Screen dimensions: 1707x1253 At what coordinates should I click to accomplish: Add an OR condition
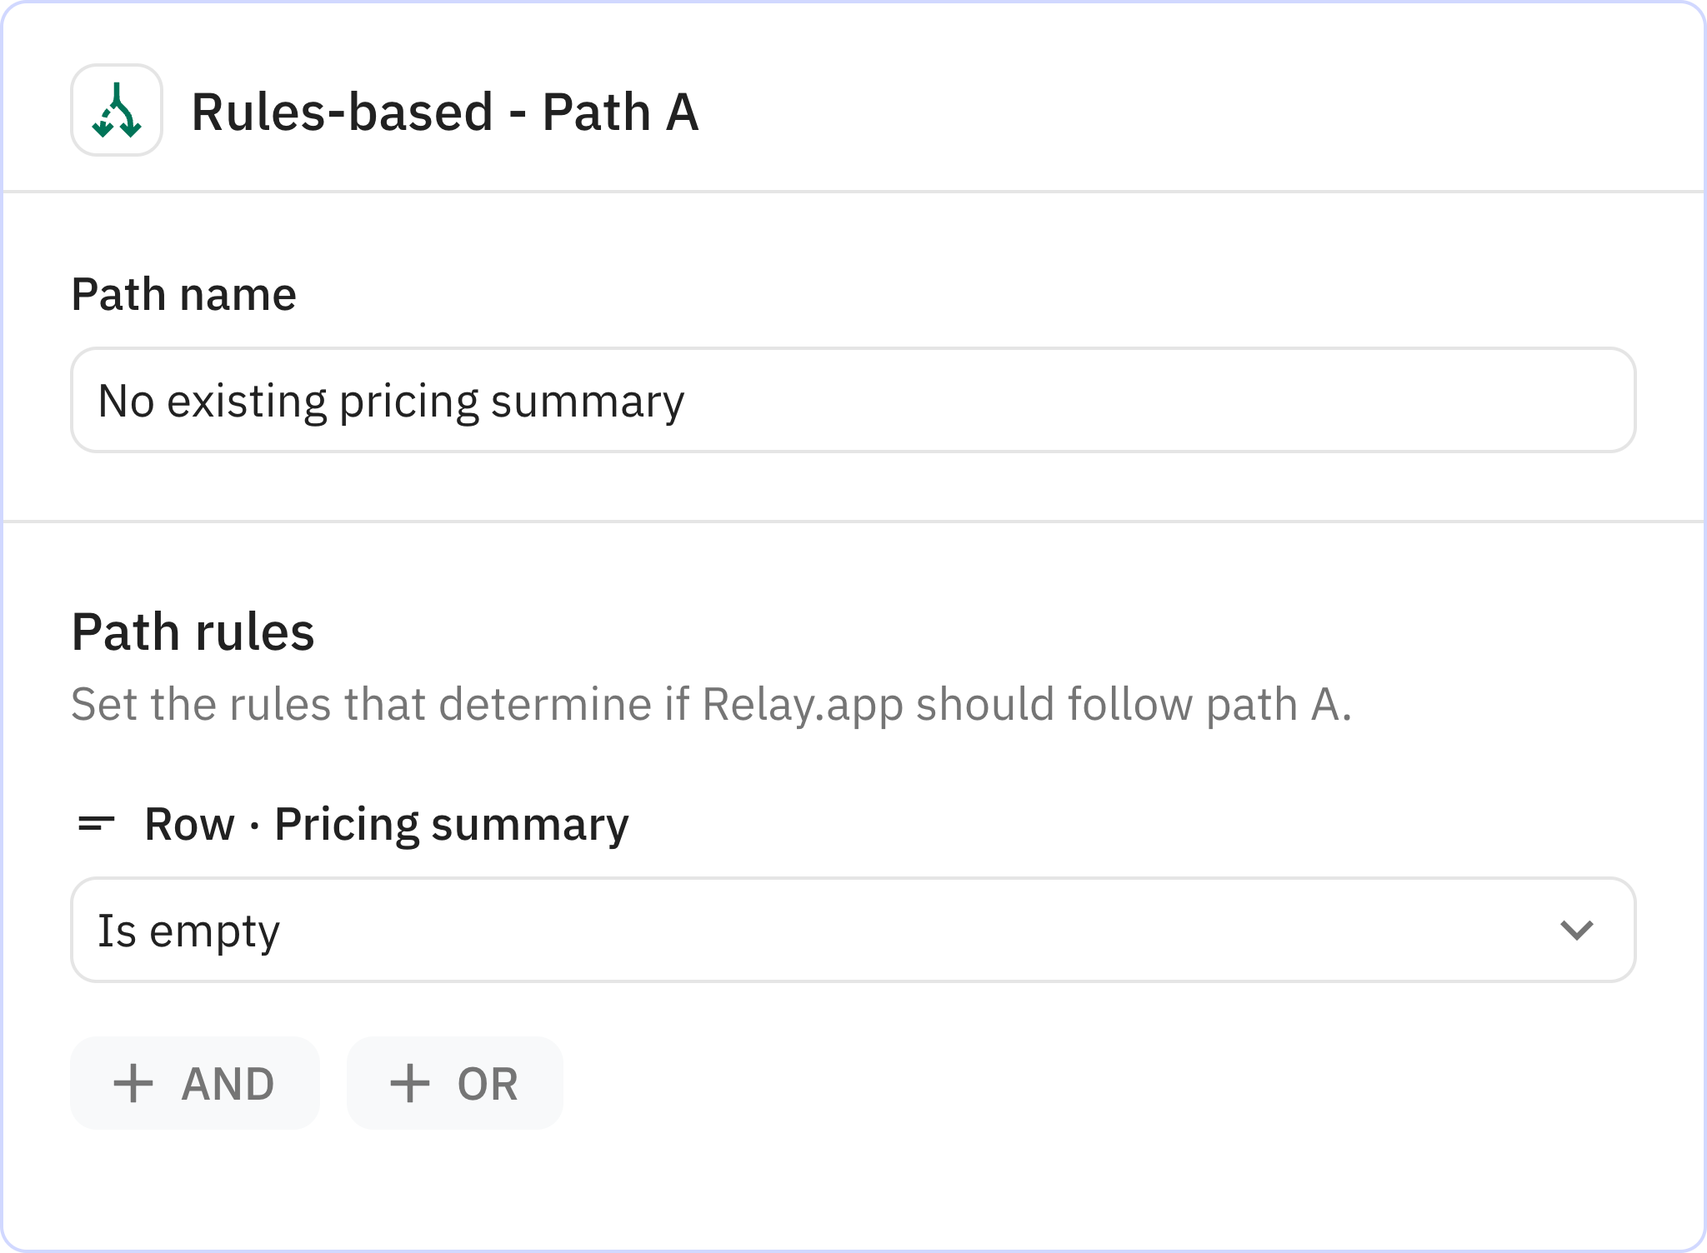point(454,1083)
